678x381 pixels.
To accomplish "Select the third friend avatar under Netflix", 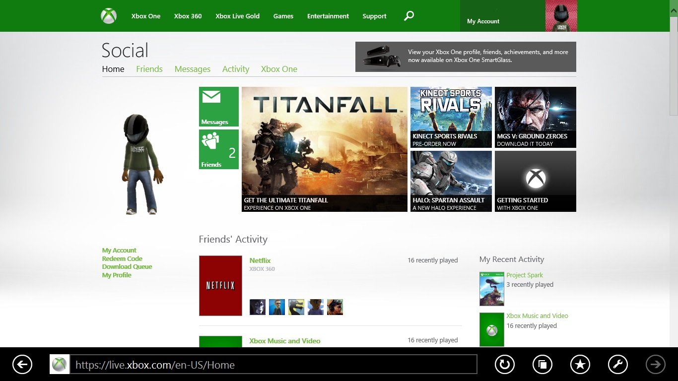I will click(x=296, y=307).
